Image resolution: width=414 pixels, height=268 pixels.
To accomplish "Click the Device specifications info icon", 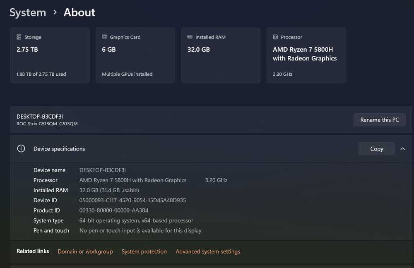I will [21, 148].
